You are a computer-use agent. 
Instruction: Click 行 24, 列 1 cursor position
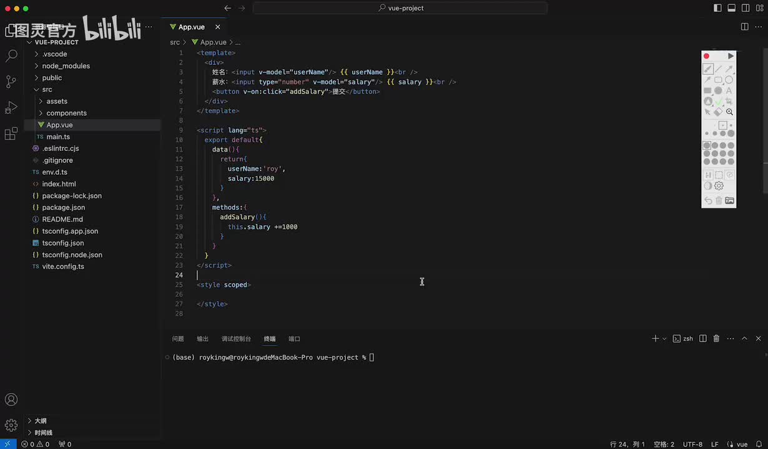point(628,444)
